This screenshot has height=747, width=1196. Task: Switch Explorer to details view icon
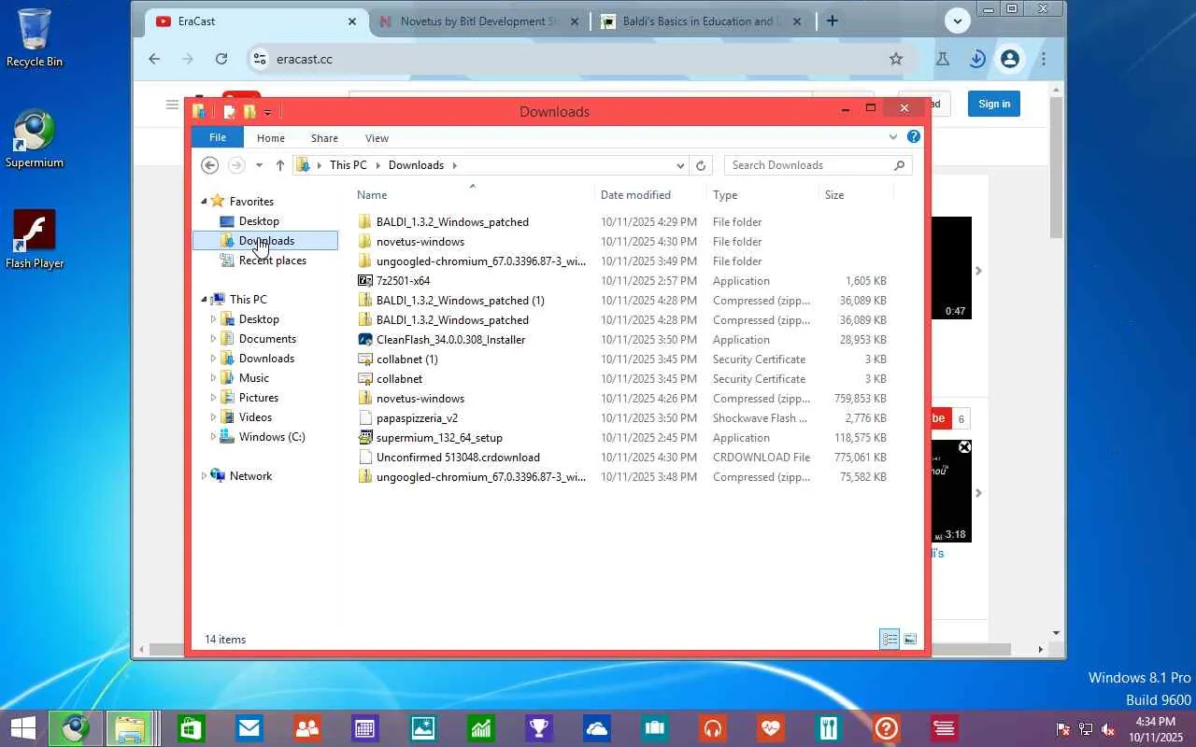click(890, 639)
